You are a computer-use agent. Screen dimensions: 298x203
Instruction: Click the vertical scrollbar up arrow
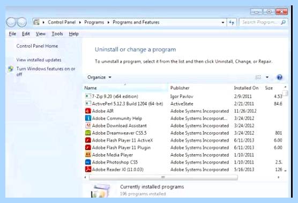(x=285, y=87)
